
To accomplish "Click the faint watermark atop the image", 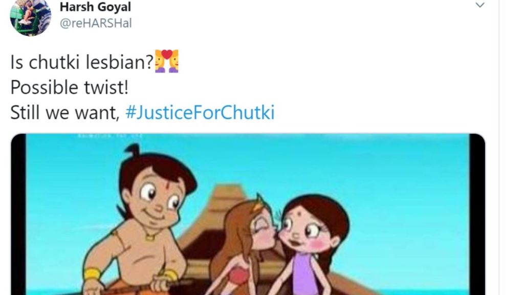I will point(111,136).
